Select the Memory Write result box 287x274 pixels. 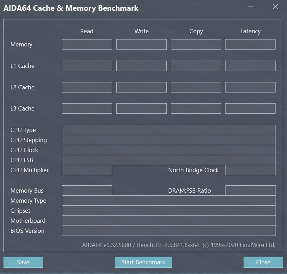(x=141, y=44)
